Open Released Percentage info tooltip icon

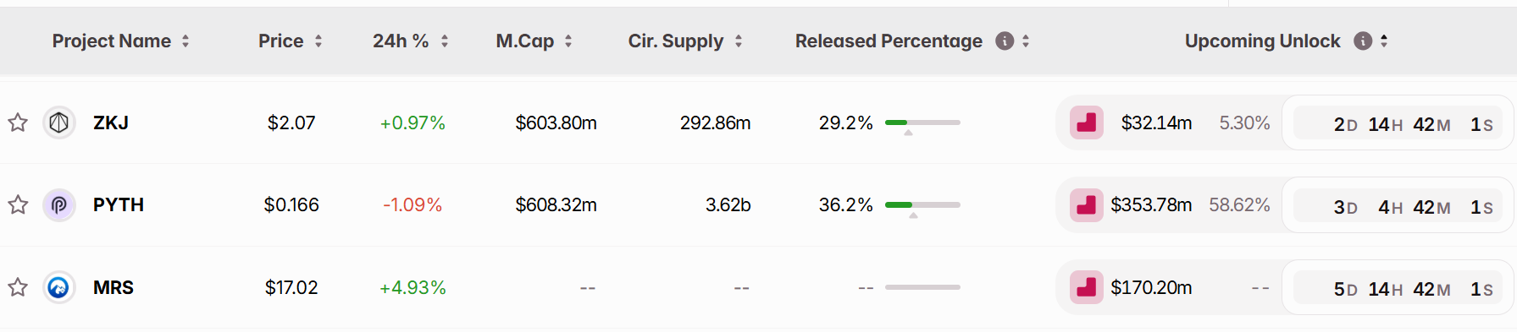coord(1005,41)
